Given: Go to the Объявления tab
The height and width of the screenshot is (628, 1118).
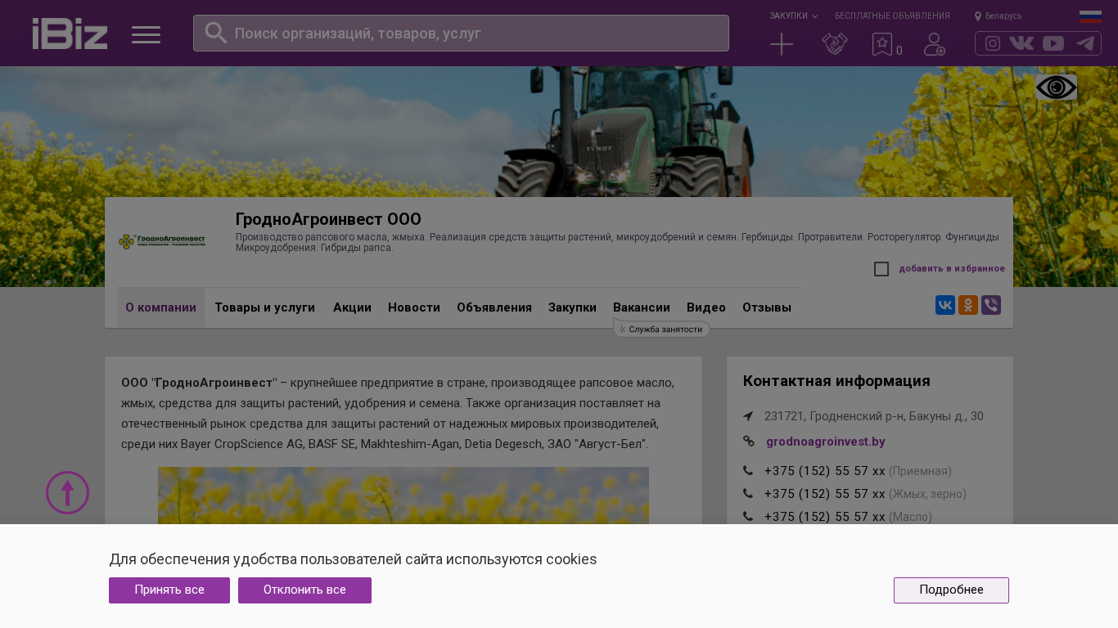Looking at the screenshot, I should point(494,307).
